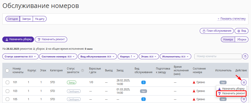Click the Свободно status badge for room 103
Viewport: 251px width, 103px height.
click(74, 91)
